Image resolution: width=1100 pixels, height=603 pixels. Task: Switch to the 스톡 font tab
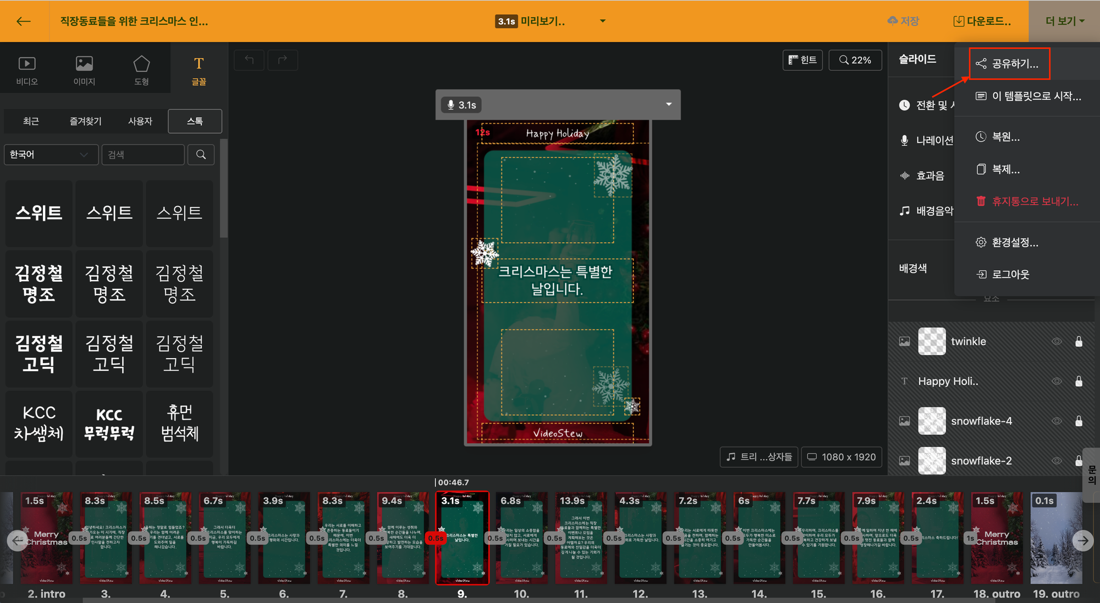click(195, 121)
